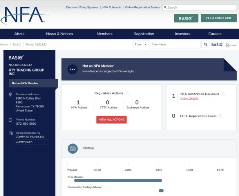Click the NFA Actions count of 1
This screenshot has width=239, height=196.
tap(78, 102)
